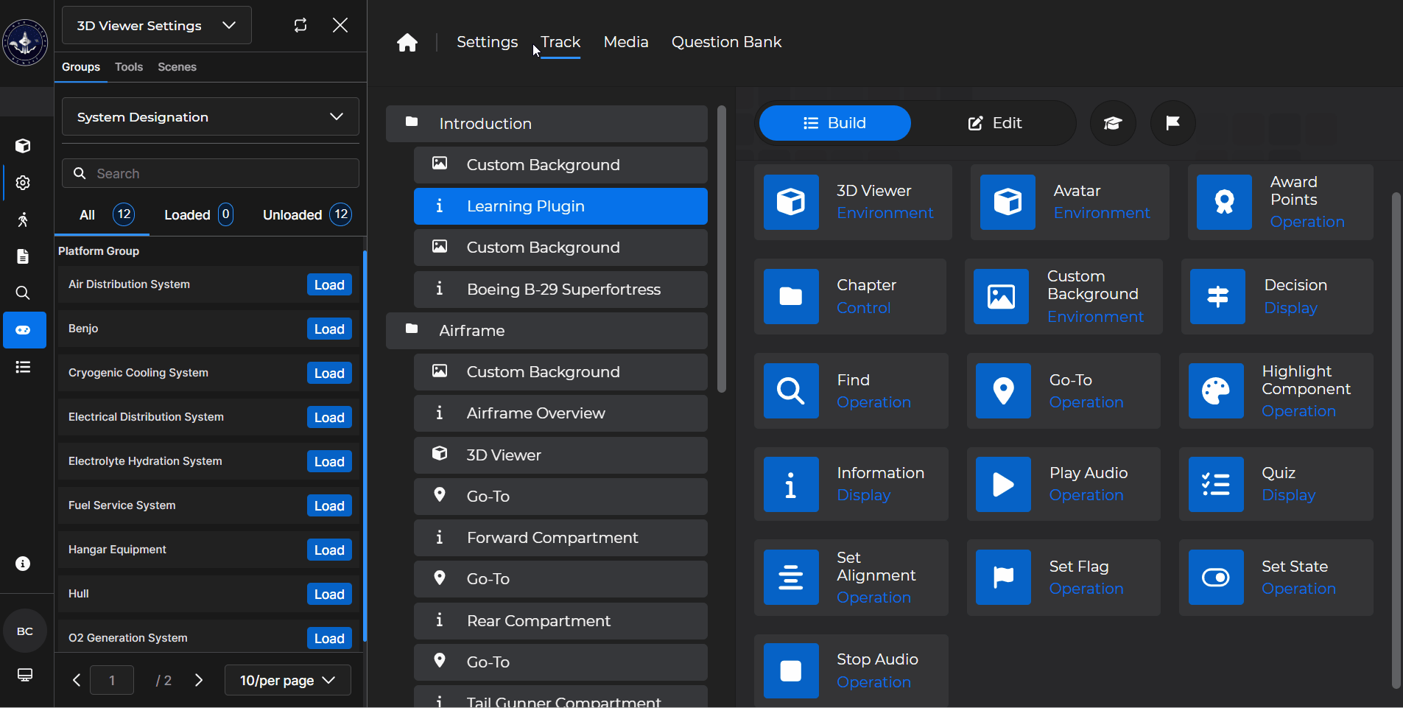Load the Benjo group
The width and height of the screenshot is (1403, 708).
pos(329,329)
